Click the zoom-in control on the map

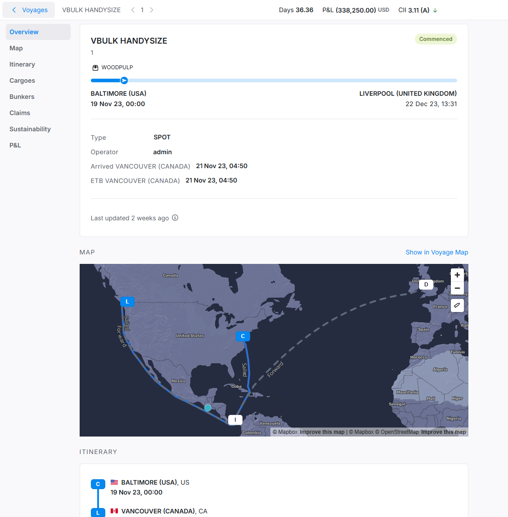point(457,275)
